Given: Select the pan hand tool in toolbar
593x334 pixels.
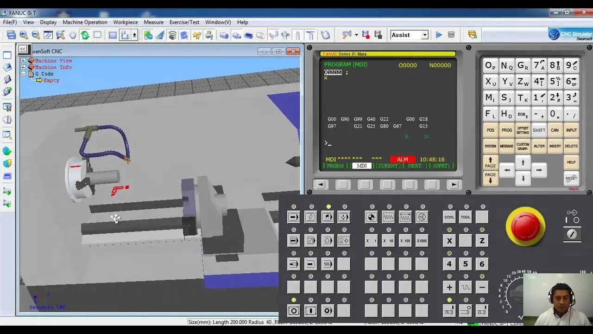Looking at the screenshot, I should click(73, 35).
